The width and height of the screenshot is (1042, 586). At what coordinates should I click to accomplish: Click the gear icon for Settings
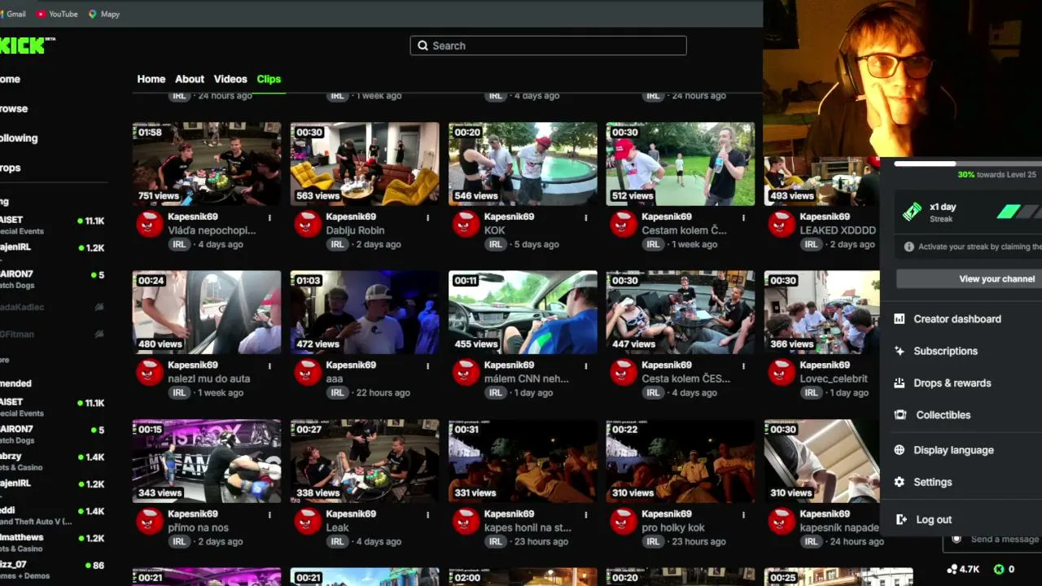[x=900, y=482]
